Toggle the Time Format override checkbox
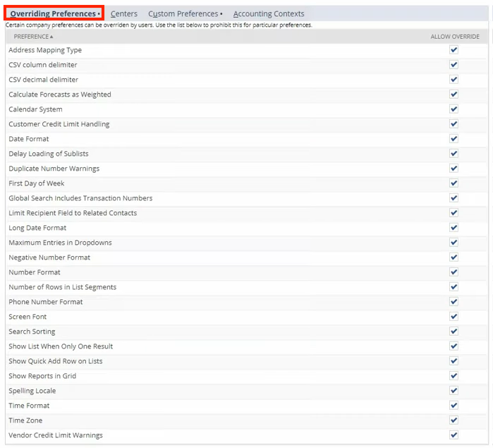 click(454, 405)
